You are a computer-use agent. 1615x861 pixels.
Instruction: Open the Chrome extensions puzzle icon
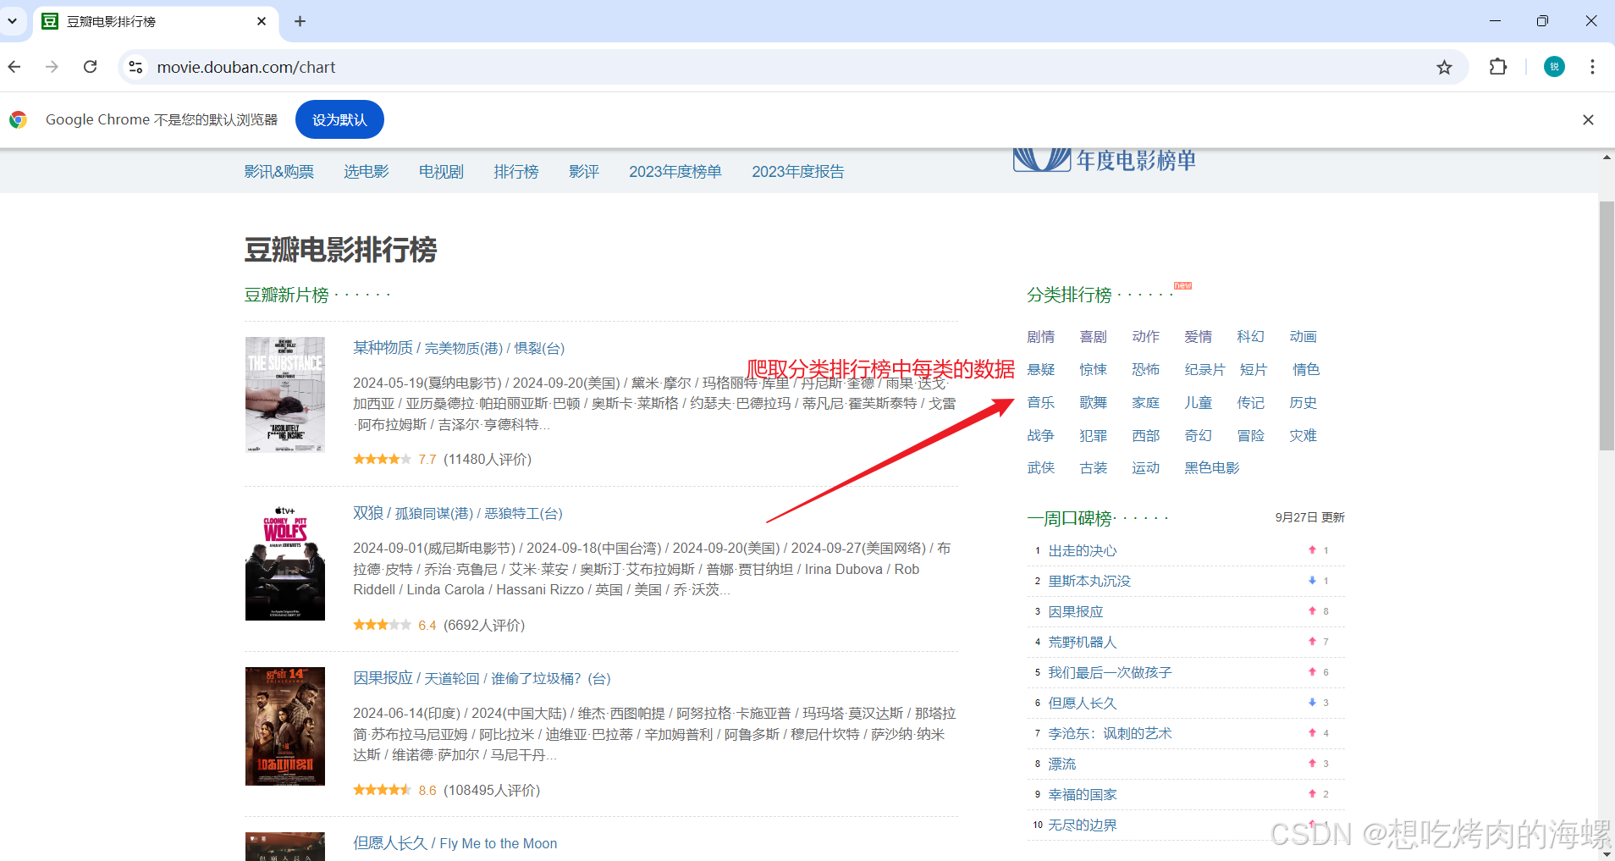coord(1498,67)
